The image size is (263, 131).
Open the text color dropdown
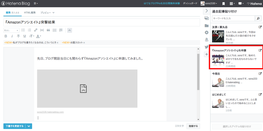coord(39,36)
